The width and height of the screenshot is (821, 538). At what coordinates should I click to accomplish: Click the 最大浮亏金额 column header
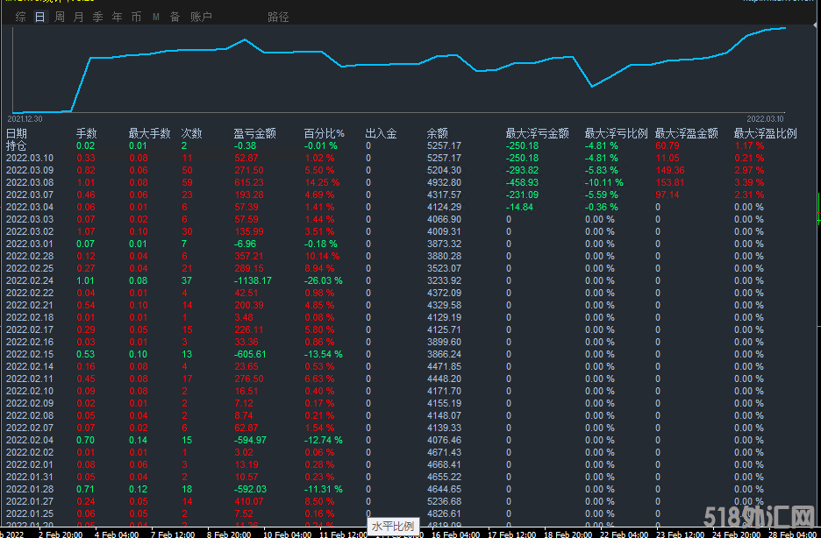pyautogui.click(x=537, y=133)
